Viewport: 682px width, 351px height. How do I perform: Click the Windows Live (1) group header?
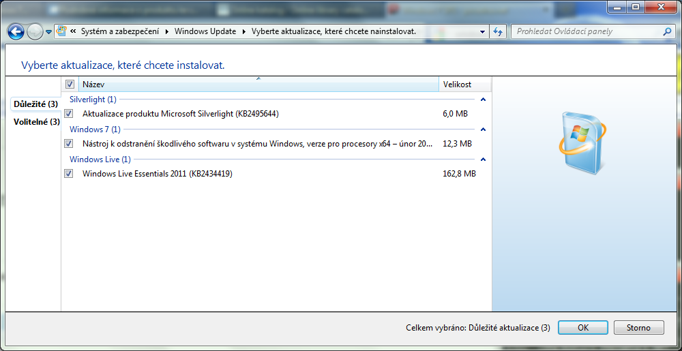coord(100,159)
